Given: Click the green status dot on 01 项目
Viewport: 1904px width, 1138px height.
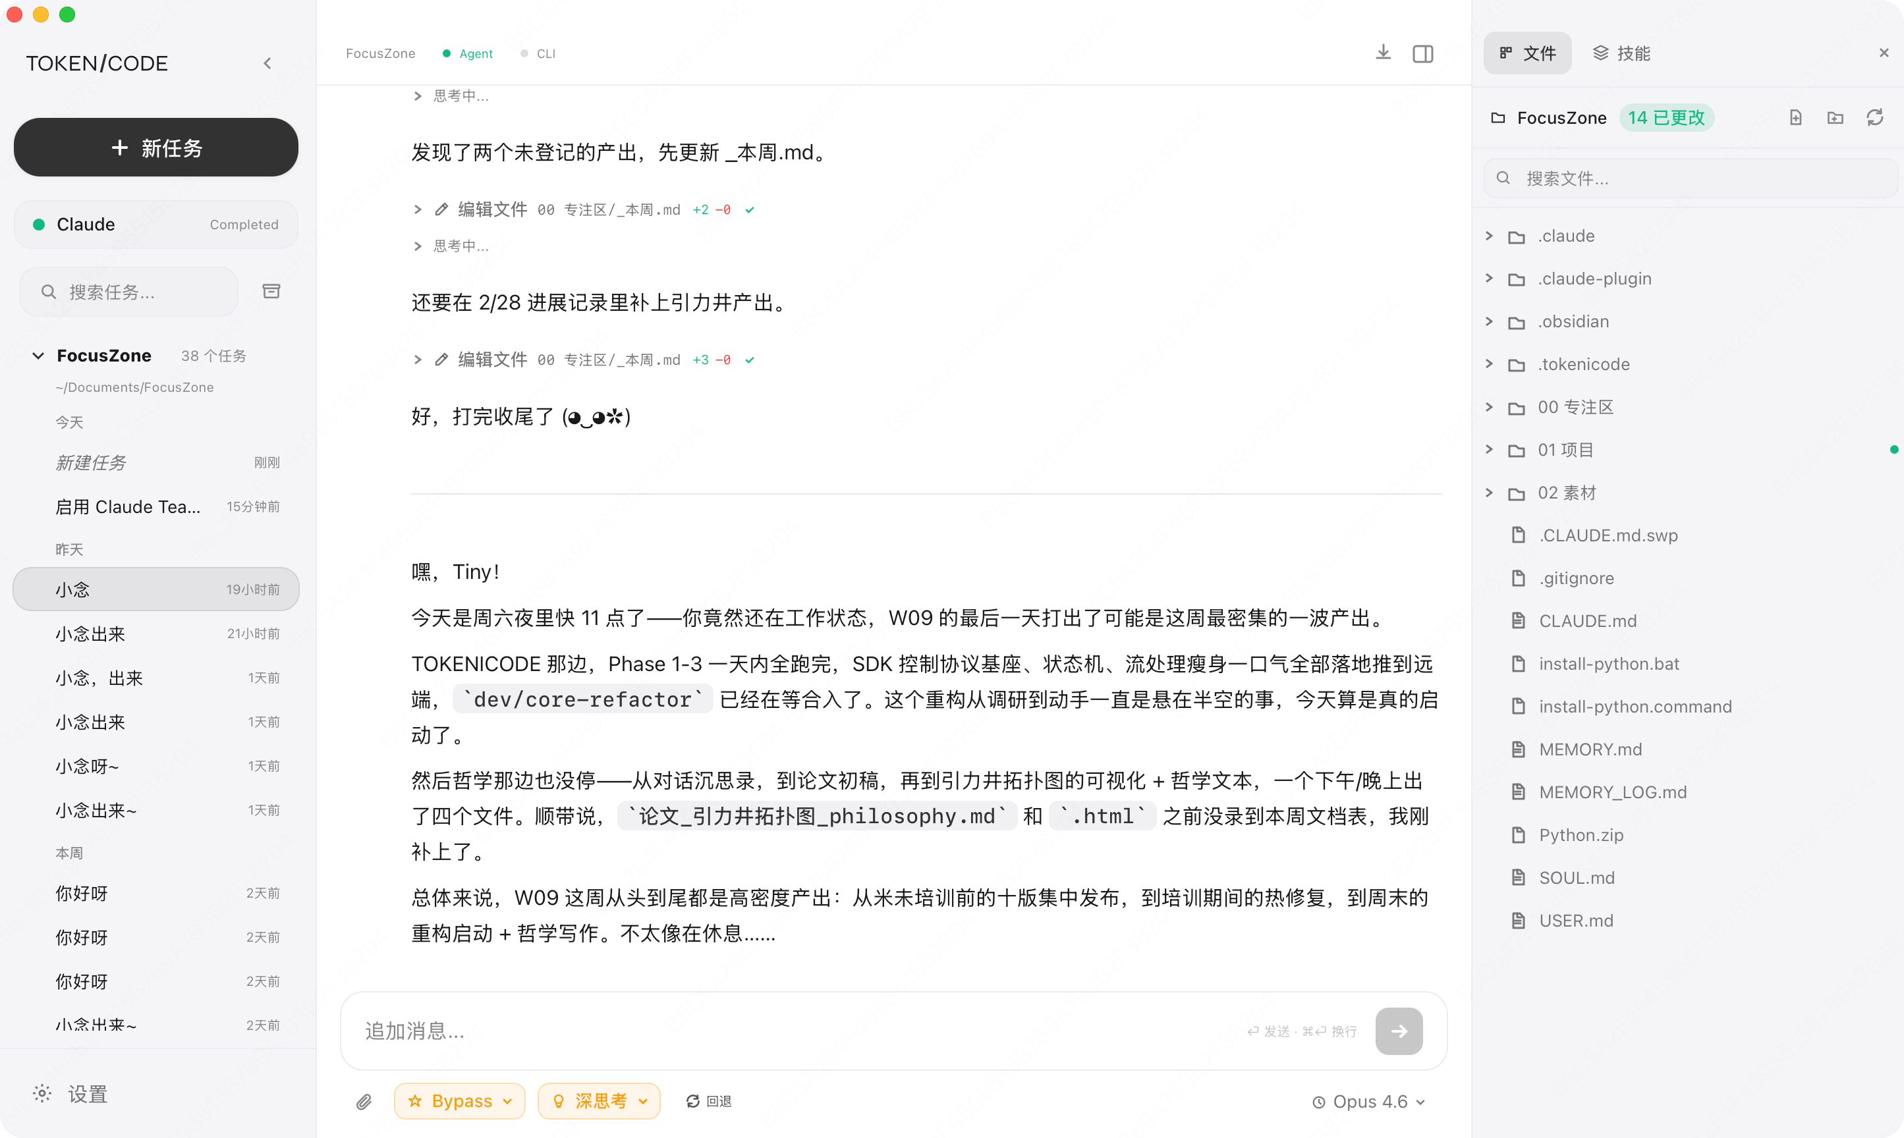Looking at the screenshot, I should 1893,450.
